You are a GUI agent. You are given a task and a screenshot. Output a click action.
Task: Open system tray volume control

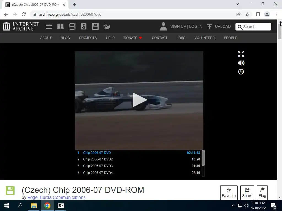pos(246,206)
